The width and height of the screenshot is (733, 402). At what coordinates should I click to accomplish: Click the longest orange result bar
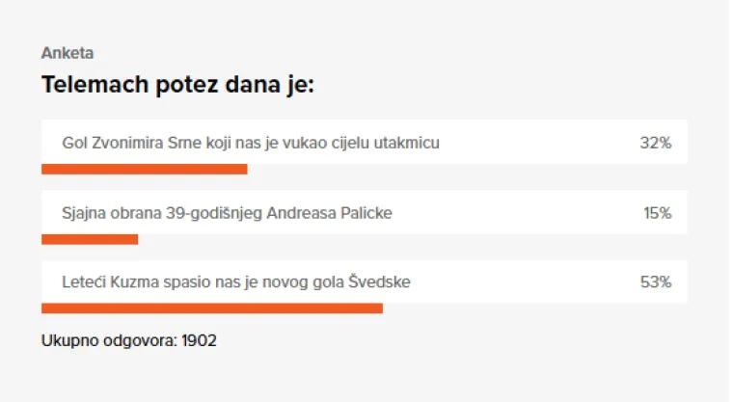coord(212,308)
